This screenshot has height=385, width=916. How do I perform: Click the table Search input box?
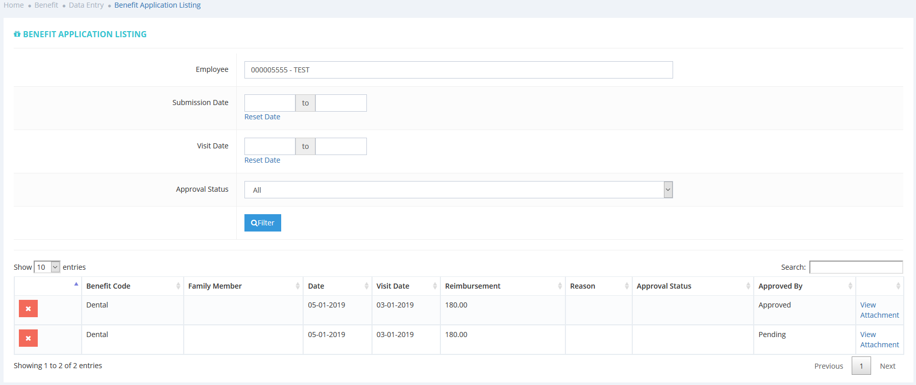coord(856,267)
